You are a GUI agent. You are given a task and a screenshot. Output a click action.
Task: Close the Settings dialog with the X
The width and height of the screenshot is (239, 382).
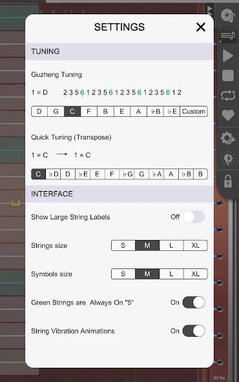[x=201, y=27]
